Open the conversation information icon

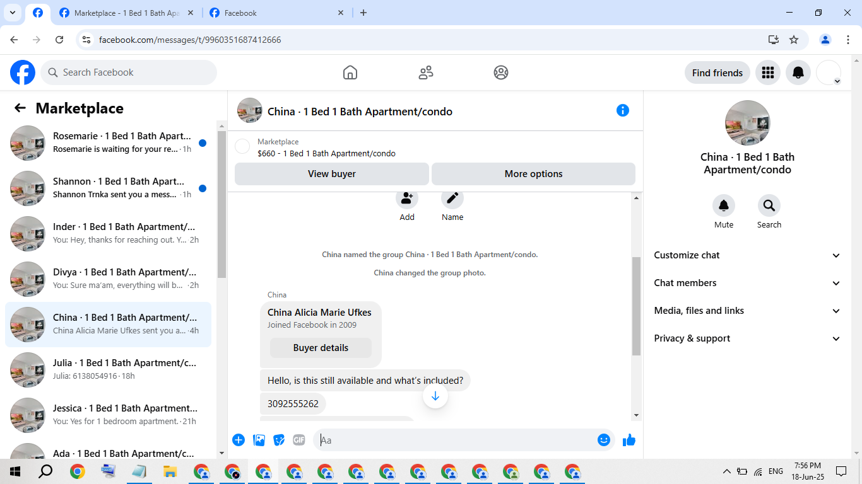tap(623, 110)
